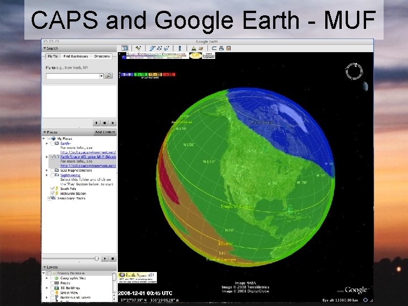Collapse the Search panel triangle
Viewport: 408px width, 306px height.
(45, 48)
